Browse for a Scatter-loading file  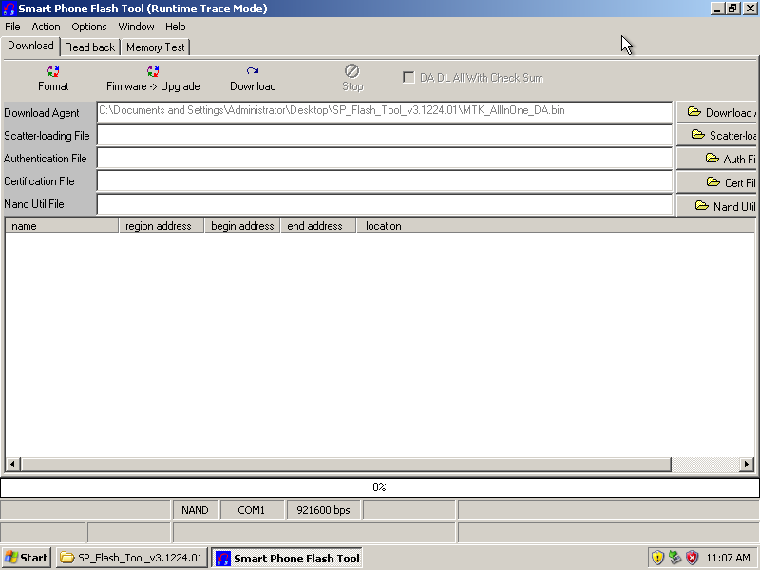718,135
